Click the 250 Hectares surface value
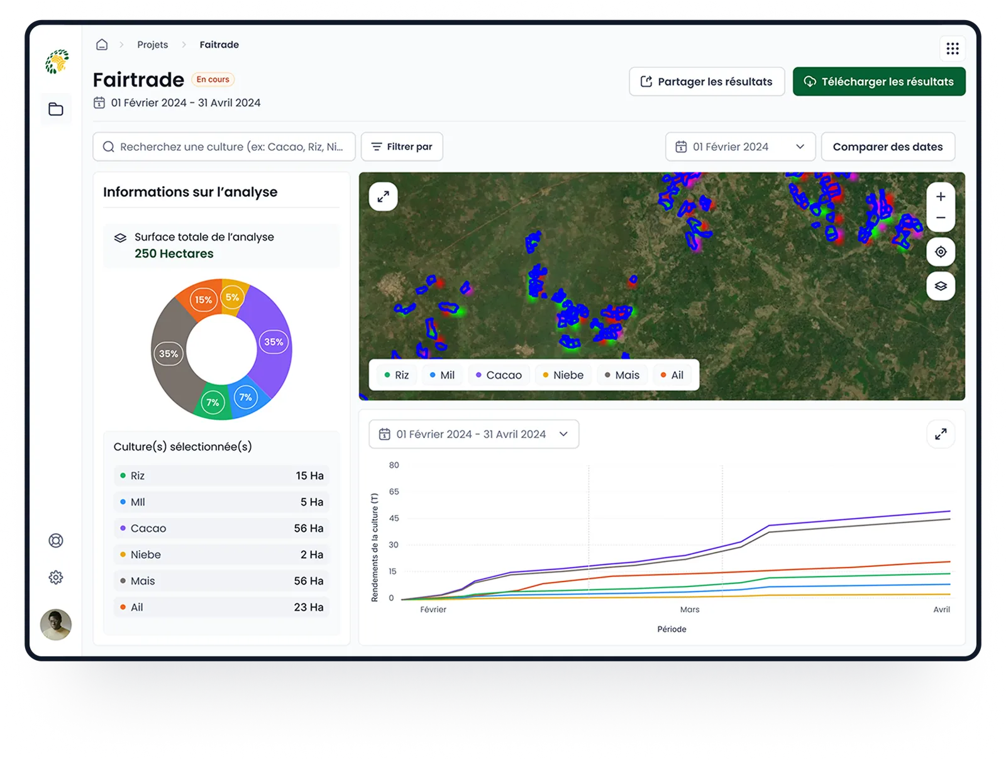The height and width of the screenshot is (760, 1006). click(x=174, y=253)
